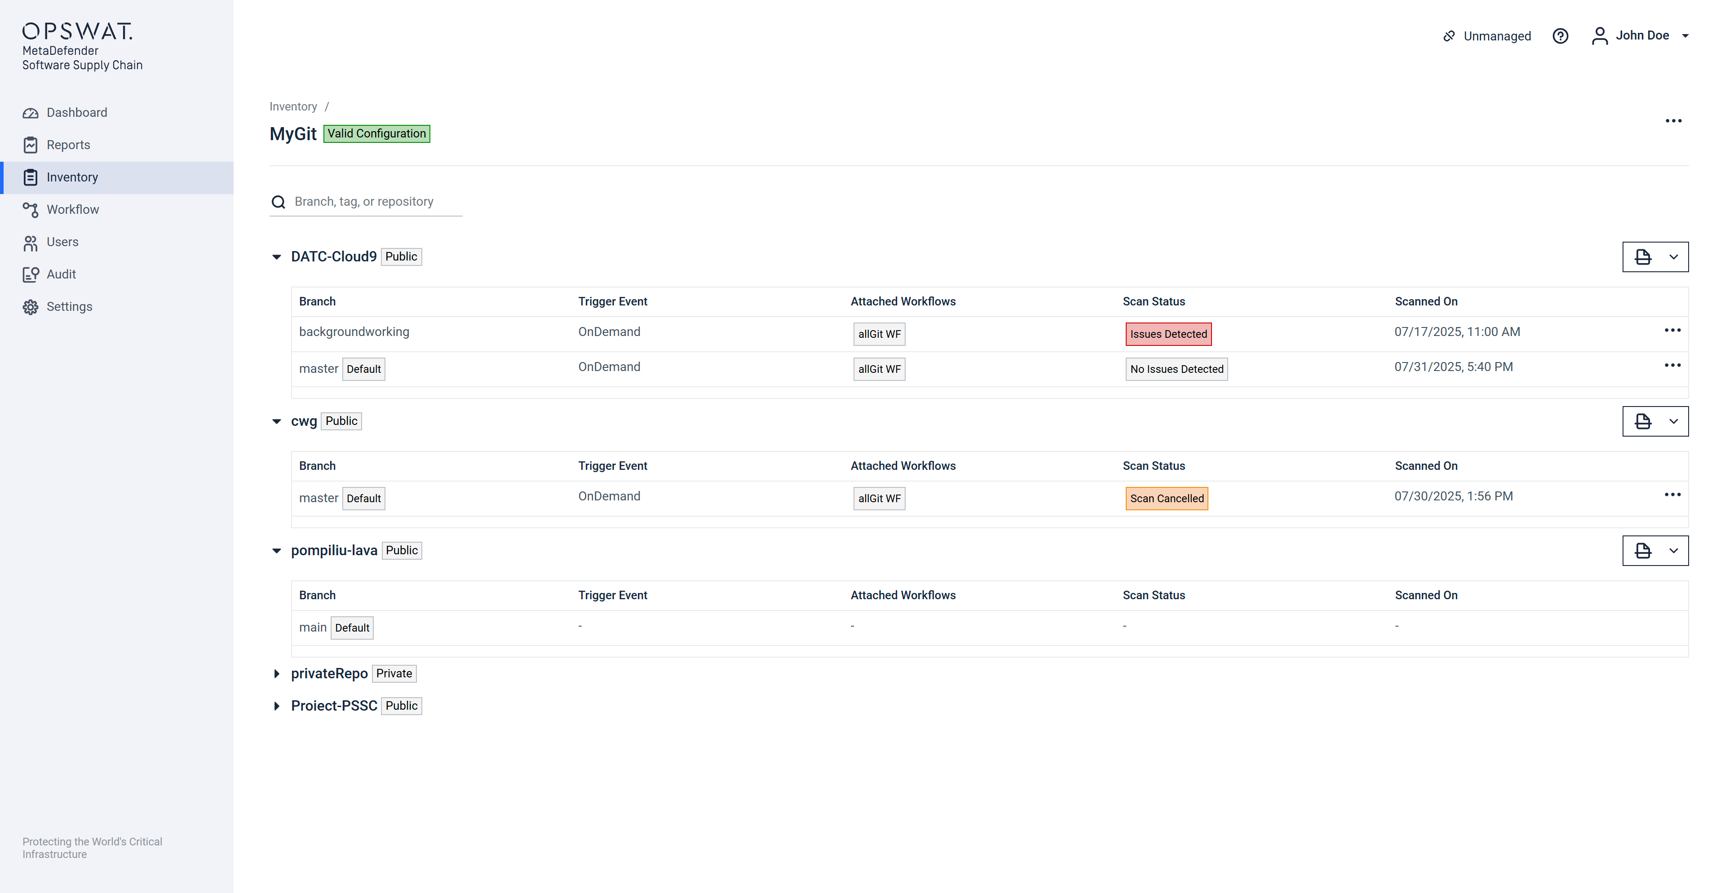Open the cwg scan dropdown chevron
This screenshot has width=1725, height=893.
pyautogui.click(x=1673, y=422)
